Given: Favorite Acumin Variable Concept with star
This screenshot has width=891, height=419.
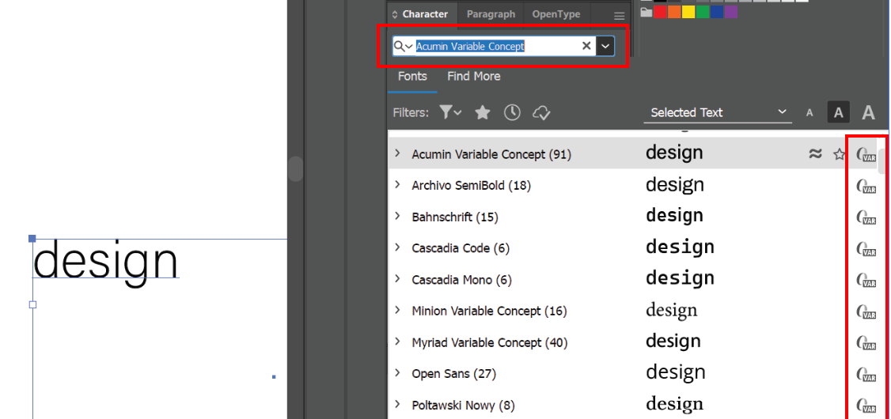Looking at the screenshot, I should coord(840,154).
